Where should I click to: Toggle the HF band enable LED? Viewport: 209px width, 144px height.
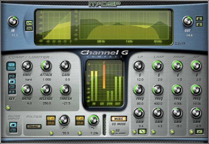pyautogui.click(x=192, y=132)
